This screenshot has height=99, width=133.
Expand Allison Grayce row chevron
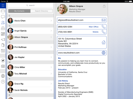pos(51,37)
